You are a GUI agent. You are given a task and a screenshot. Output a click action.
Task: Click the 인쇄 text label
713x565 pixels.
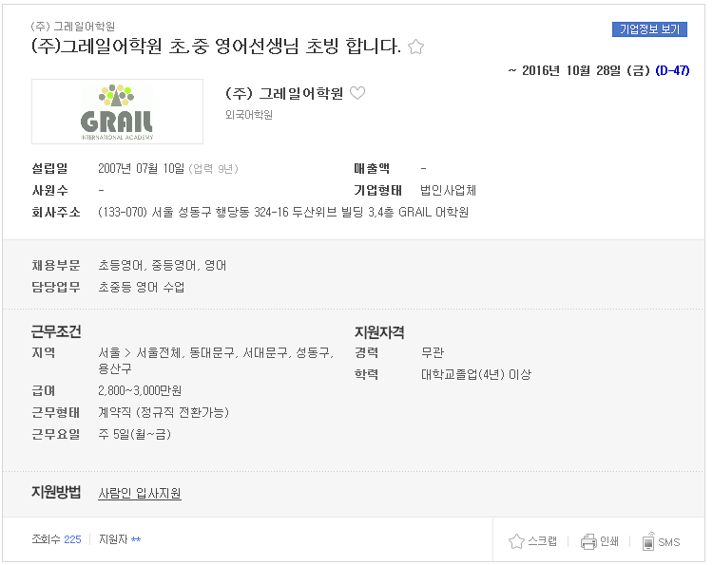tap(609, 541)
